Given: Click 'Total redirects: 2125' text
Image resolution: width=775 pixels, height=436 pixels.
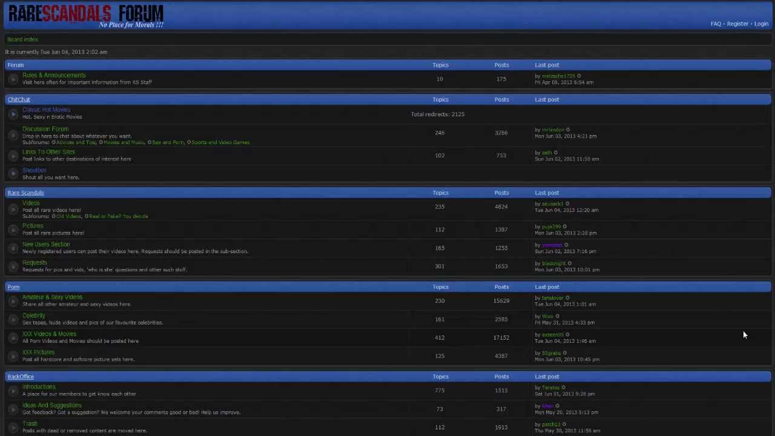Looking at the screenshot, I should pyautogui.click(x=438, y=114).
